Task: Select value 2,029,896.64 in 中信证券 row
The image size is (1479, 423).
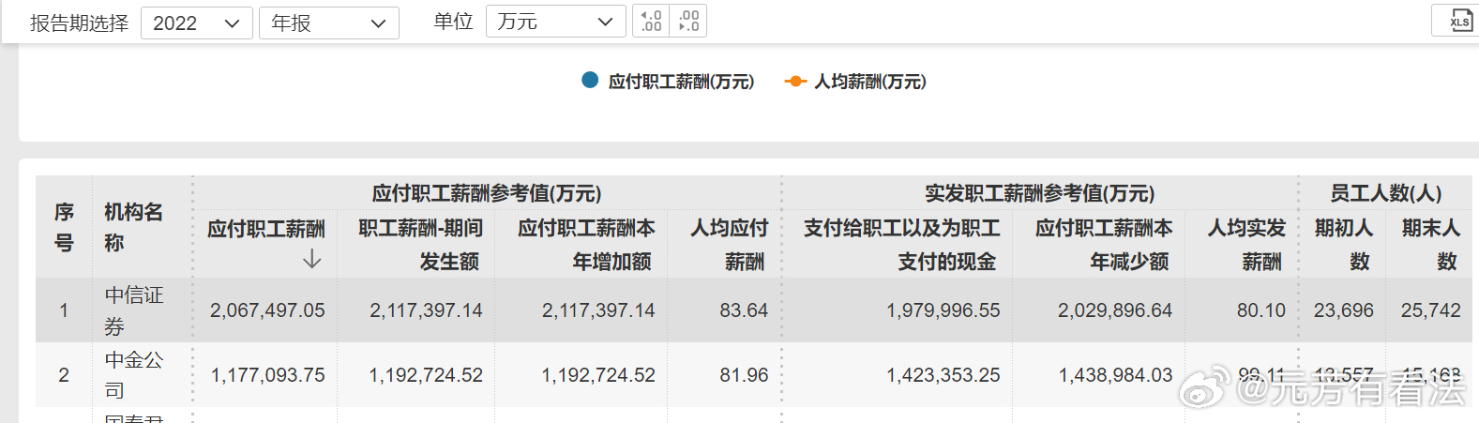Action: point(1115,310)
